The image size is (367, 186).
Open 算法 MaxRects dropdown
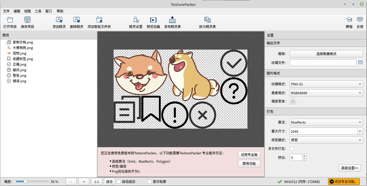point(326,122)
